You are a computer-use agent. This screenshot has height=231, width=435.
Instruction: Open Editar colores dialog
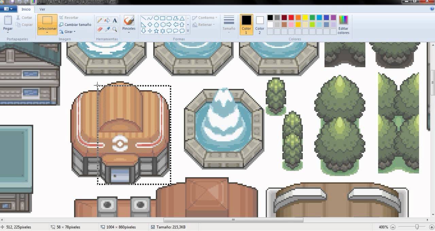tap(344, 24)
